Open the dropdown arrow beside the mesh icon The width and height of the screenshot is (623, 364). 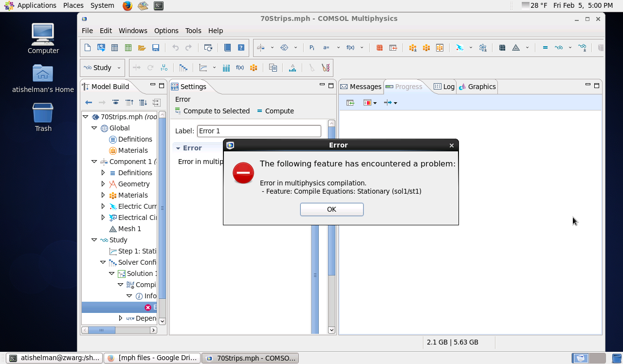click(x=527, y=48)
